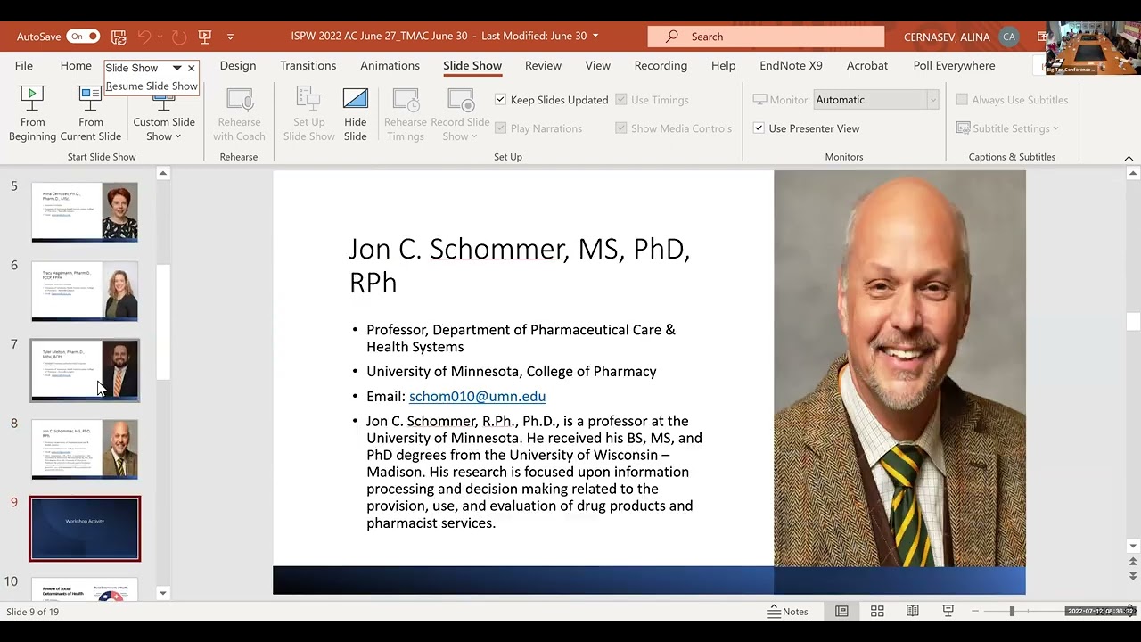Click the Undo icon
Image resolution: width=1141 pixels, height=642 pixels.
(144, 37)
